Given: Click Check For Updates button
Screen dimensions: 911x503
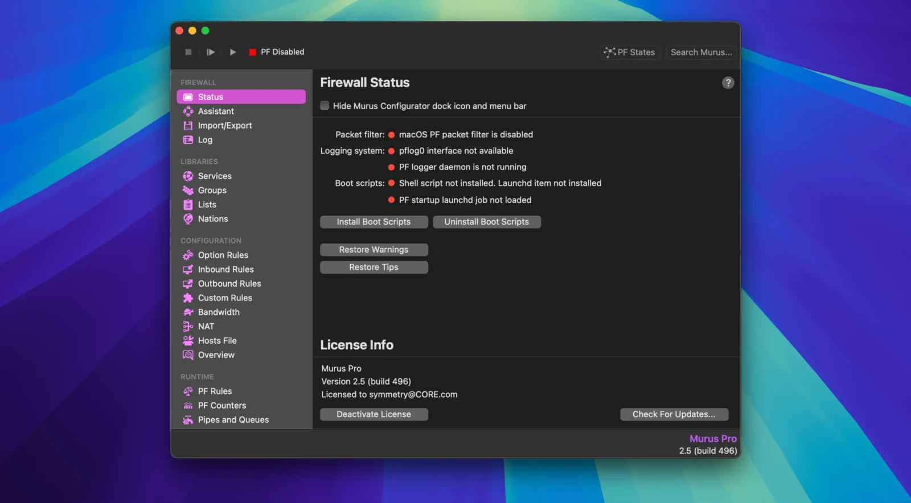Looking at the screenshot, I should [x=674, y=414].
